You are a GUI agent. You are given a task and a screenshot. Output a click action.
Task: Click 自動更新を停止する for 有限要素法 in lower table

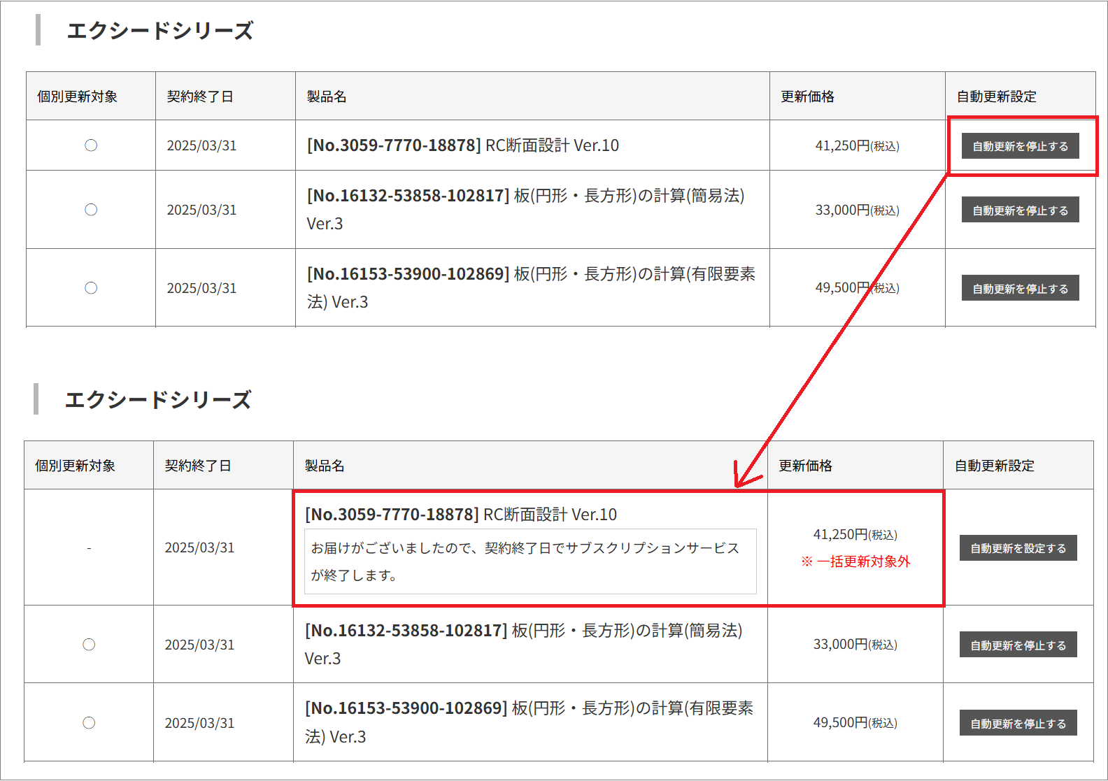pos(1018,724)
